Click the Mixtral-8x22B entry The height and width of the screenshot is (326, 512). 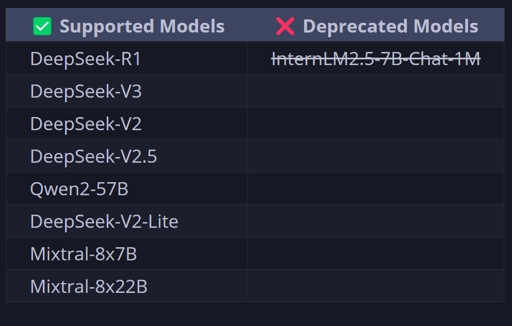(89, 286)
